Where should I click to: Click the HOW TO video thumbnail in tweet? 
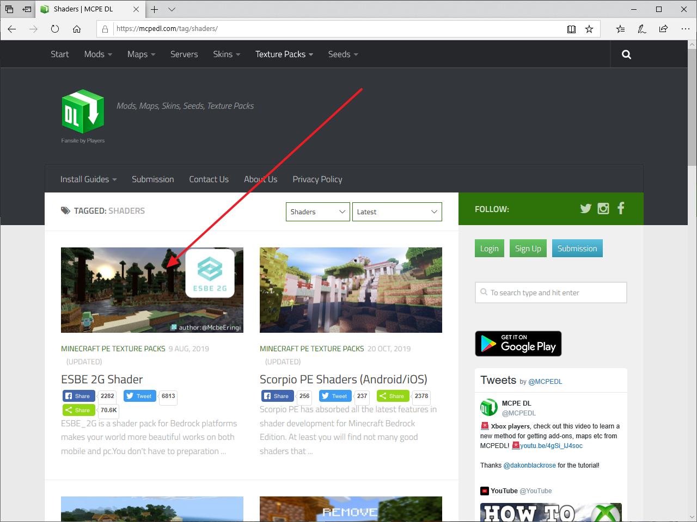(x=551, y=512)
